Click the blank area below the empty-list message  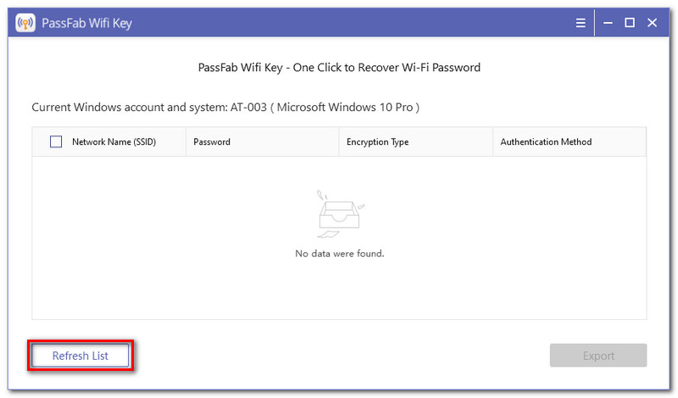(339, 292)
